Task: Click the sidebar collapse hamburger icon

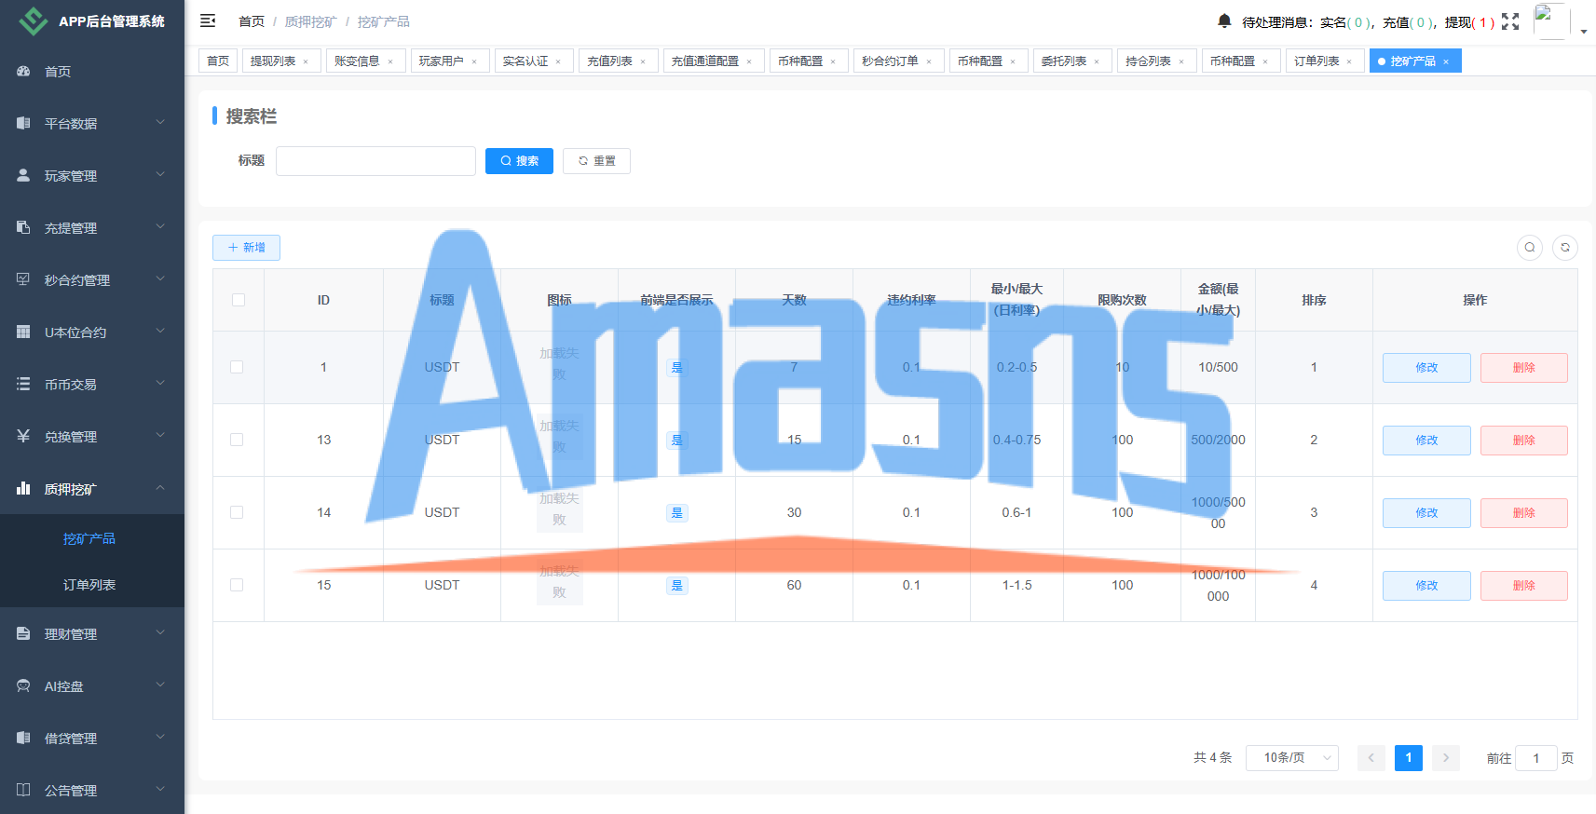Action: [x=208, y=20]
